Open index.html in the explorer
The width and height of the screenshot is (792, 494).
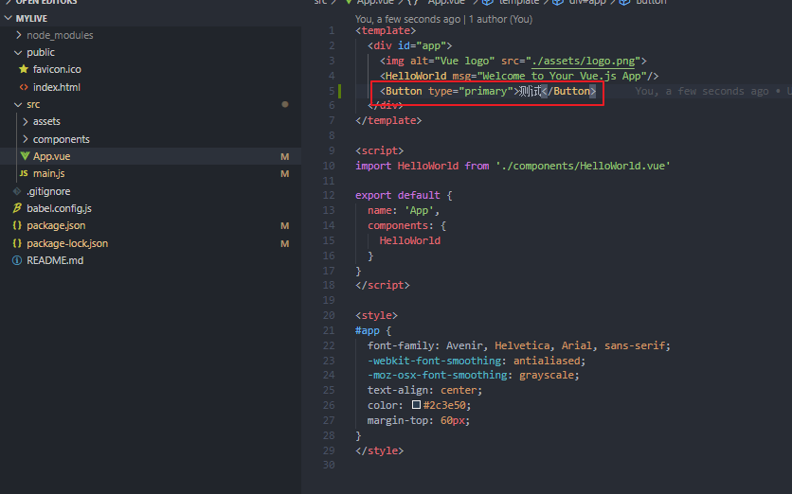pyautogui.click(x=57, y=87)
